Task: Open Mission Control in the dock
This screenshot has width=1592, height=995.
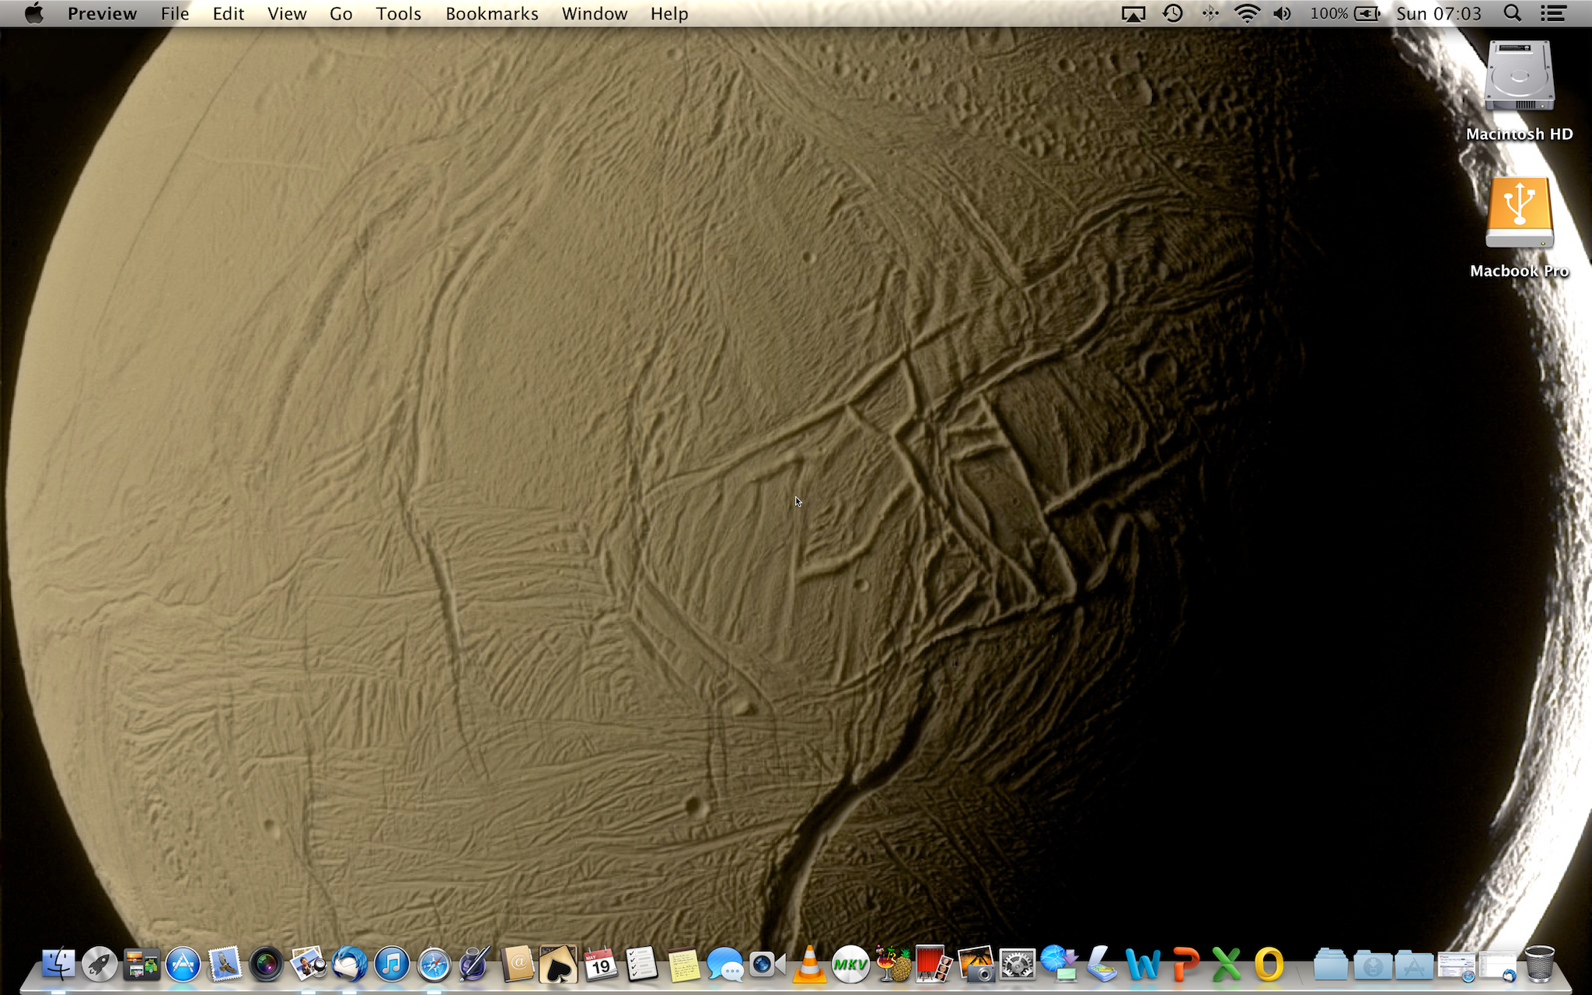Action: point(141,965)
